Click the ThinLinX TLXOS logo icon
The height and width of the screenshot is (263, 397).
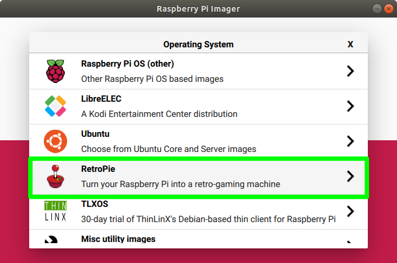[55, 211]
